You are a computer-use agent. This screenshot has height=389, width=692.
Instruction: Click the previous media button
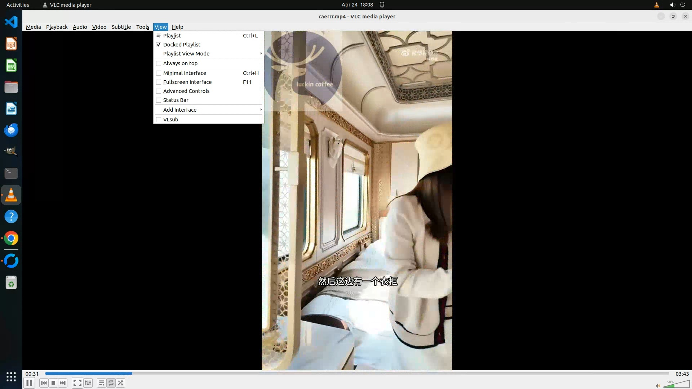(44, 383)
